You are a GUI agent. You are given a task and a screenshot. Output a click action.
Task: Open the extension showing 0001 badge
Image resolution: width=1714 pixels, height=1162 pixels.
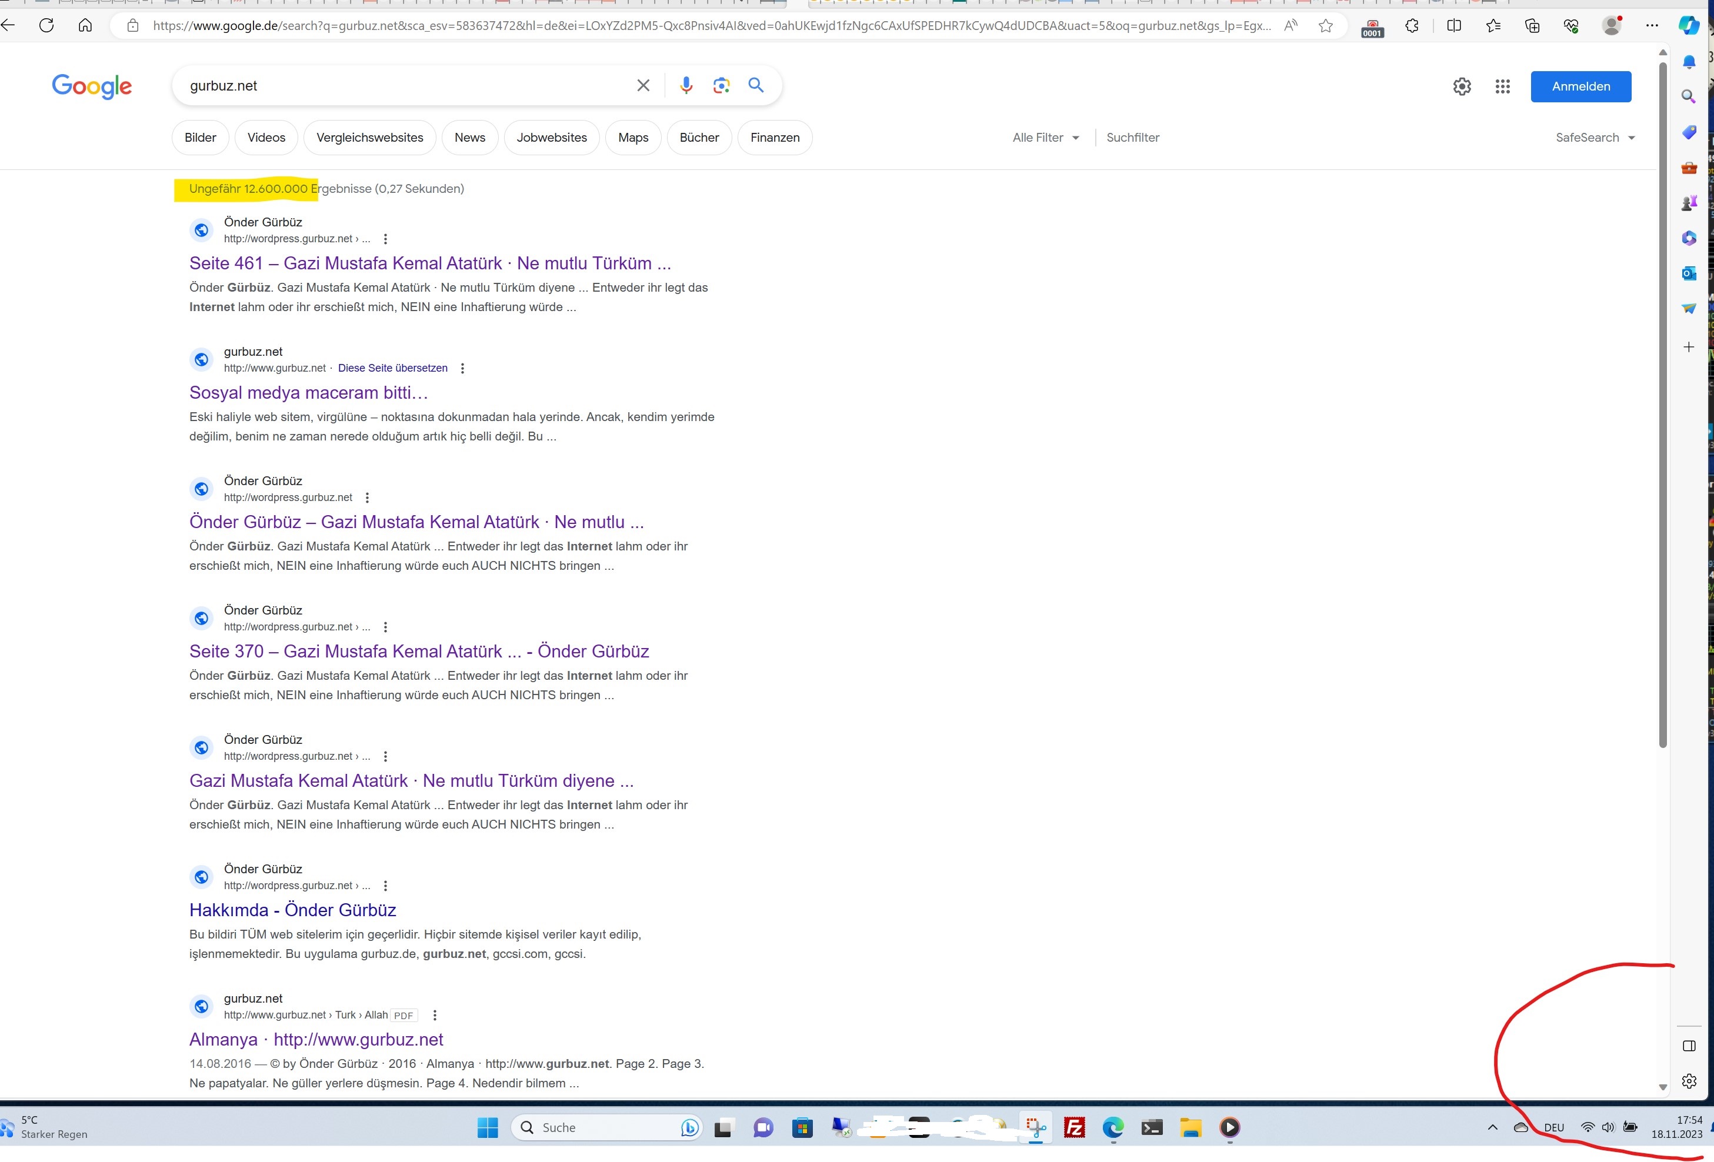(1372, 28)
